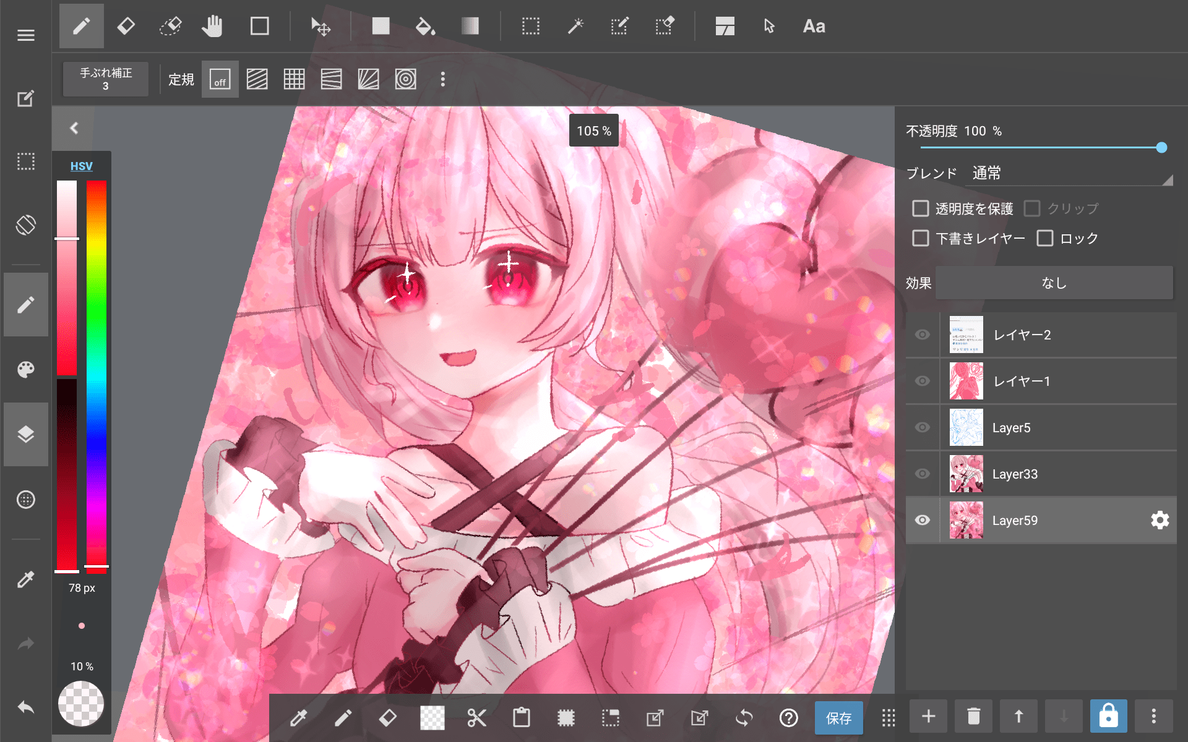Check the 下書きレイヤー checkbox

(921, 238)
